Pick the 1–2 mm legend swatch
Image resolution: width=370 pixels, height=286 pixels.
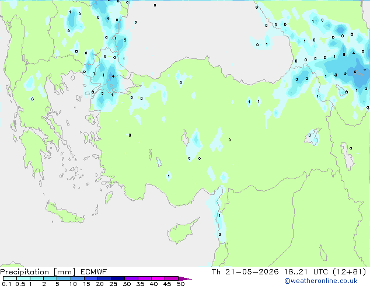[37, 278]
